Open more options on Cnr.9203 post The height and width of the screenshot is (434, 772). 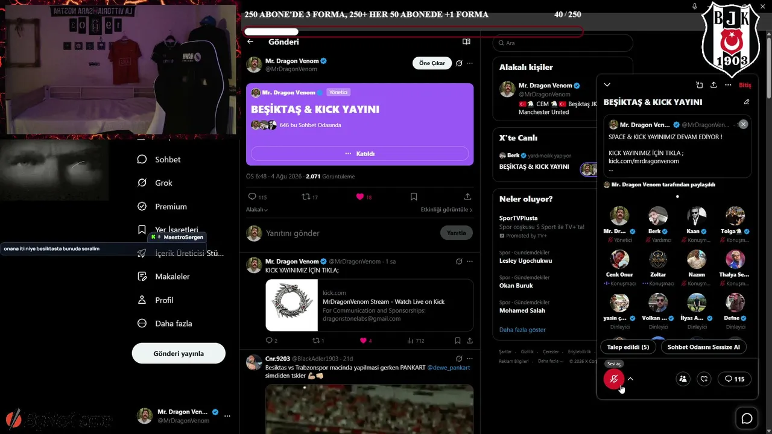[x=470, y=359]
